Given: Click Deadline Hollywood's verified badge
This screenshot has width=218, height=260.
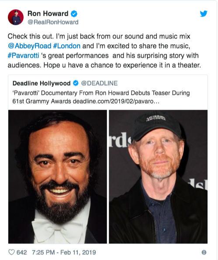Looking at the screenshot, I should click(76, 83).
